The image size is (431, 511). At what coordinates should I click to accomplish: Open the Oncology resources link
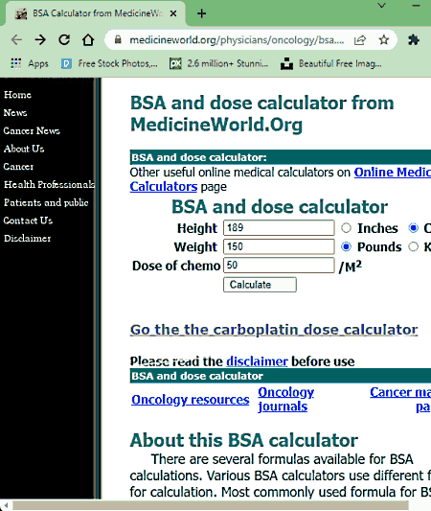click(190, 400)
